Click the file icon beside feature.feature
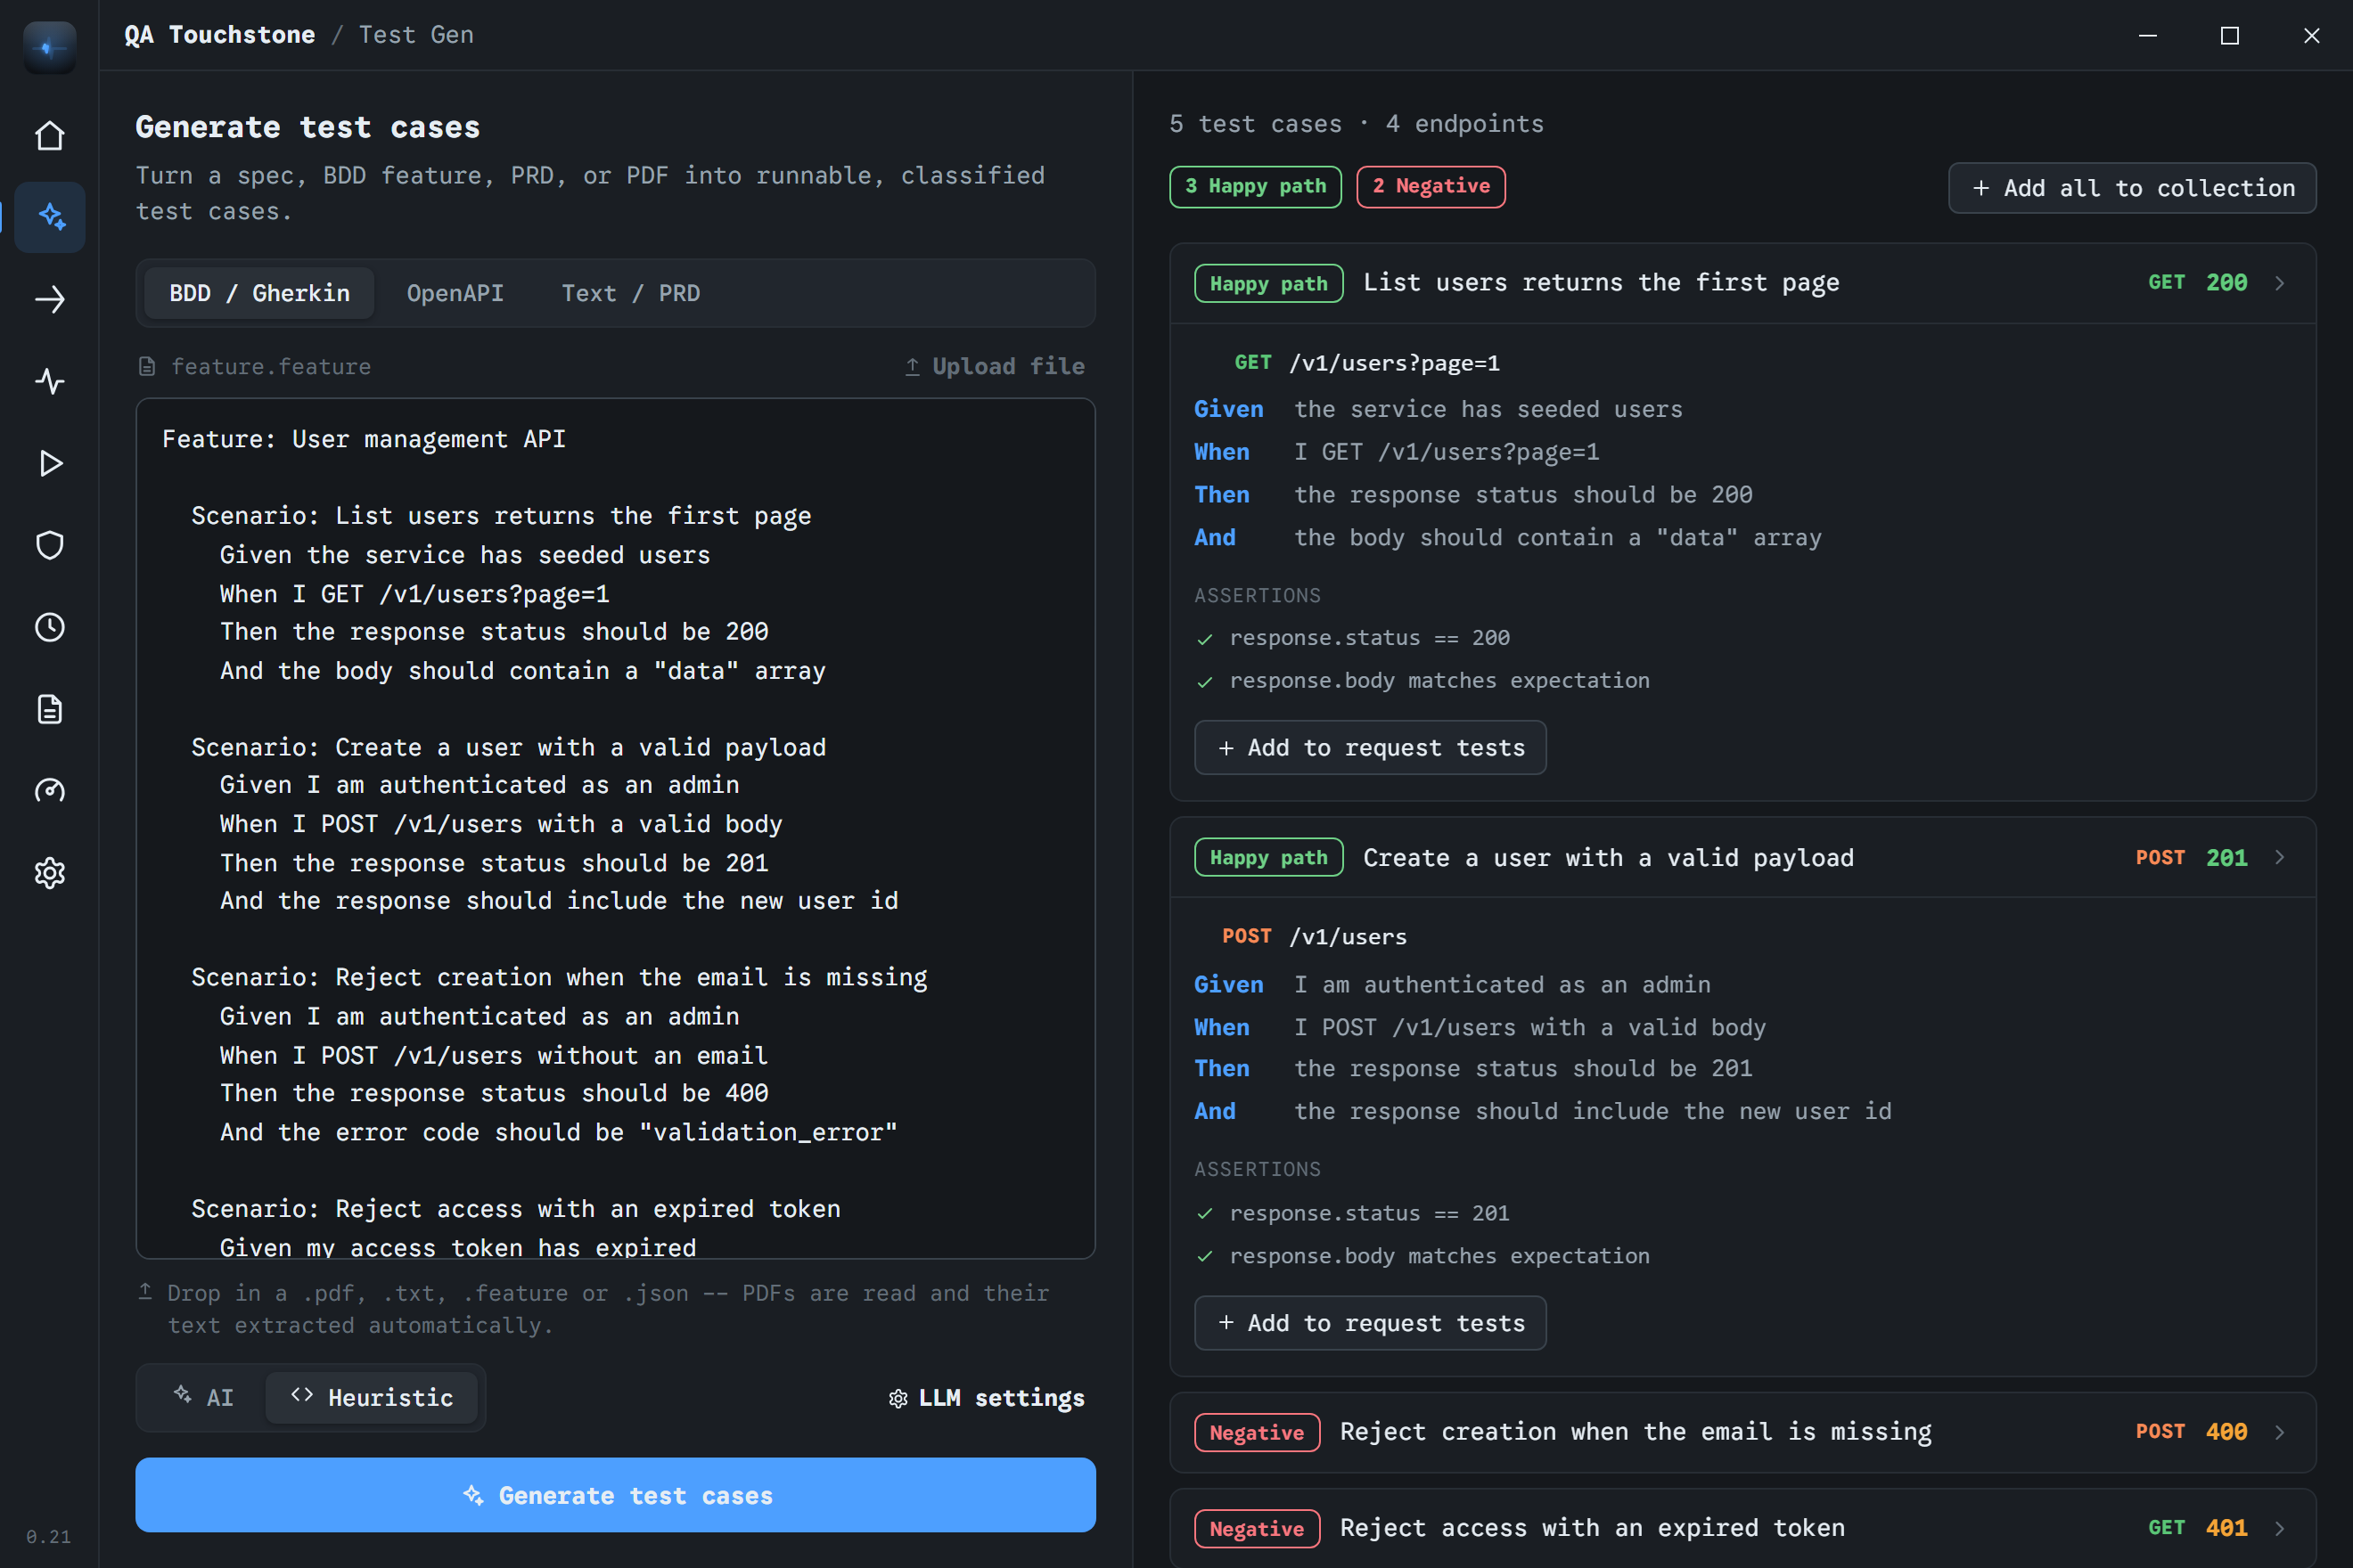Viewport: 2353px width, 1568px height. click(147, 367)
